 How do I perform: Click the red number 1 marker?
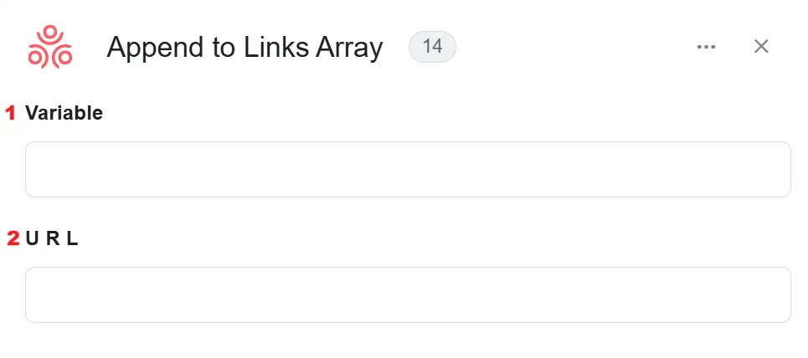point(11,113)
